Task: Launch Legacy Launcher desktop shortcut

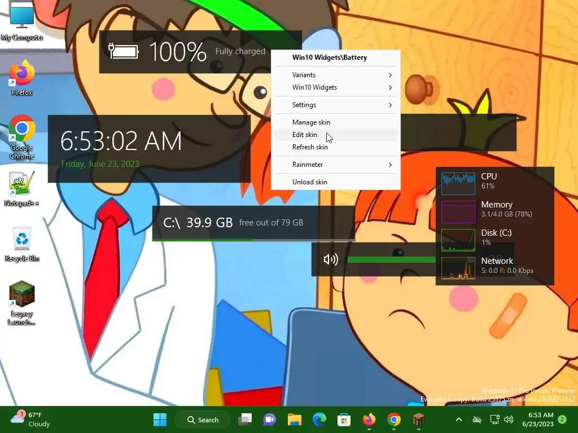Action: click(x=22, y=303)
